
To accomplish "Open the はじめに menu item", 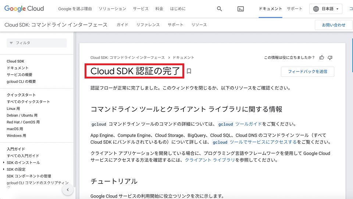I will pos(178,9).
